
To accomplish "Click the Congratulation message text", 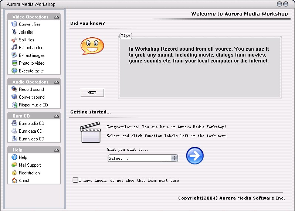I will click(166, 127).
